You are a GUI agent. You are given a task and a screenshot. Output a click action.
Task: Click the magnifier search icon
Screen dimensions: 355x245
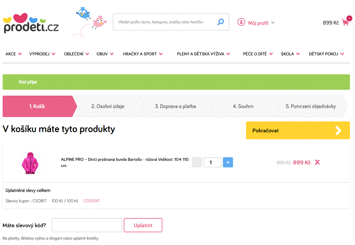click(221, 22)
